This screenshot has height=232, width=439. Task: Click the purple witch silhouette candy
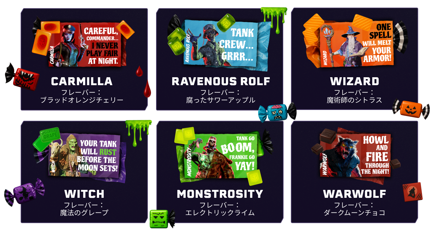pyautogui.click(x=24, y=192)
